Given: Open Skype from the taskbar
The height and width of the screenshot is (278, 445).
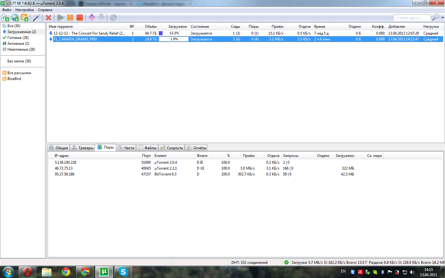Looking at the screenshot, I should [x=123, y=272].
